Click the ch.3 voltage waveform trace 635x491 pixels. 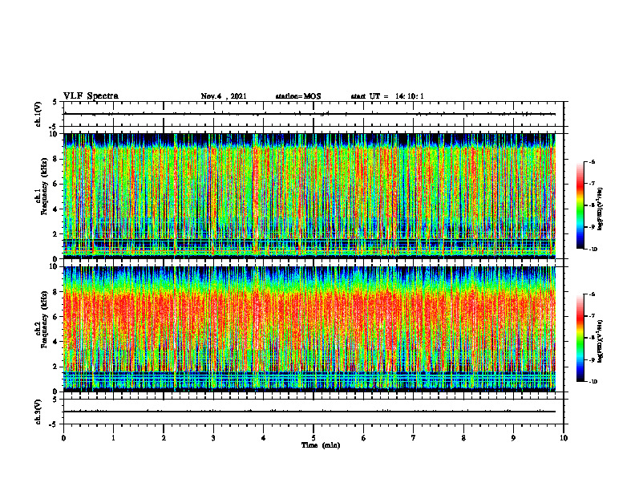tap(309, 412)
